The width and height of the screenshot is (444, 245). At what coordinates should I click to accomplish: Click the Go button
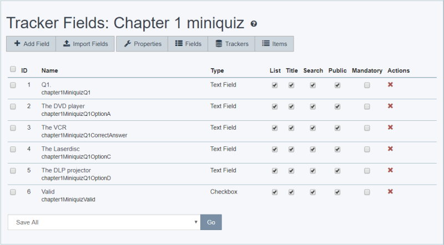click(x=211, y=222)
